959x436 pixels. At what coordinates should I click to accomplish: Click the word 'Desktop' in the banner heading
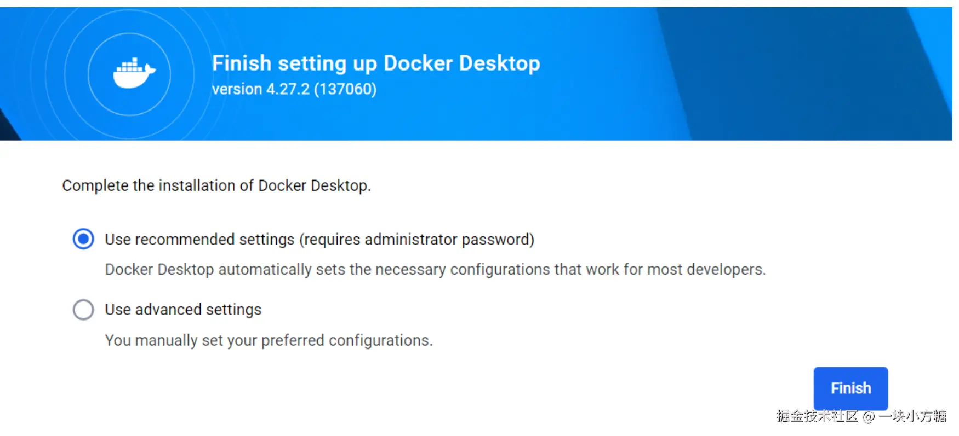tap(499, 63)
